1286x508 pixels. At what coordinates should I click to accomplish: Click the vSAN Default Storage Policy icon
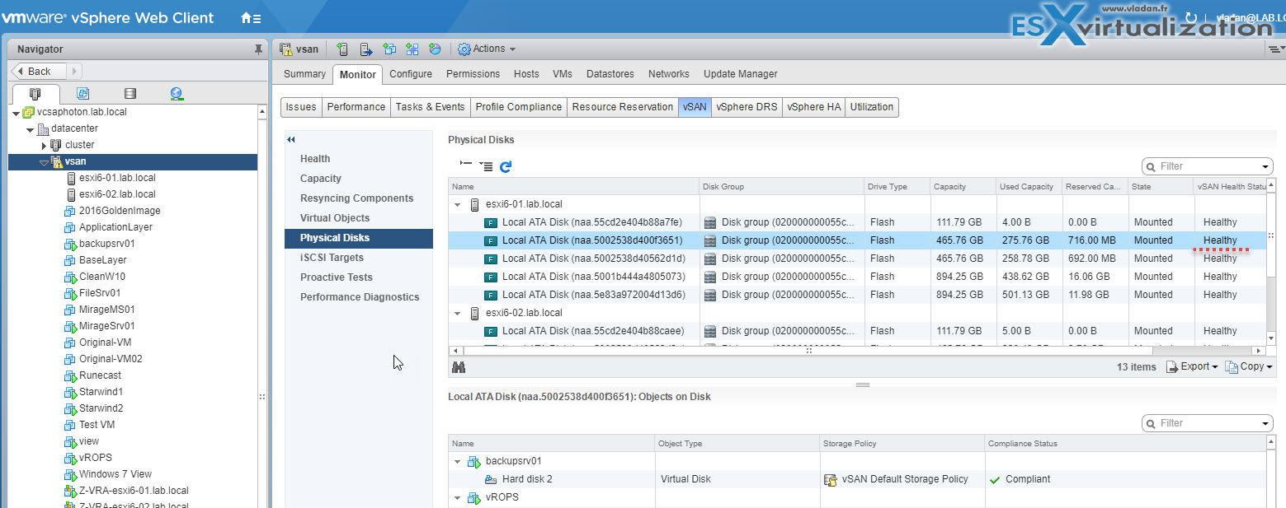[831, 479]
